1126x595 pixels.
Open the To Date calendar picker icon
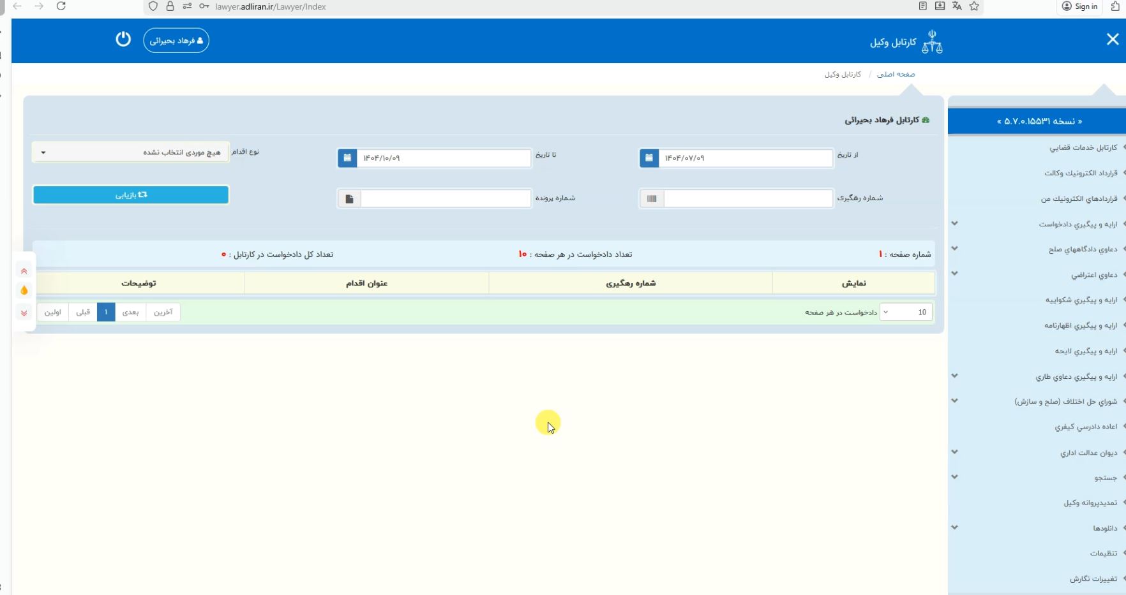pyautogui.click(x=347, y=158)
